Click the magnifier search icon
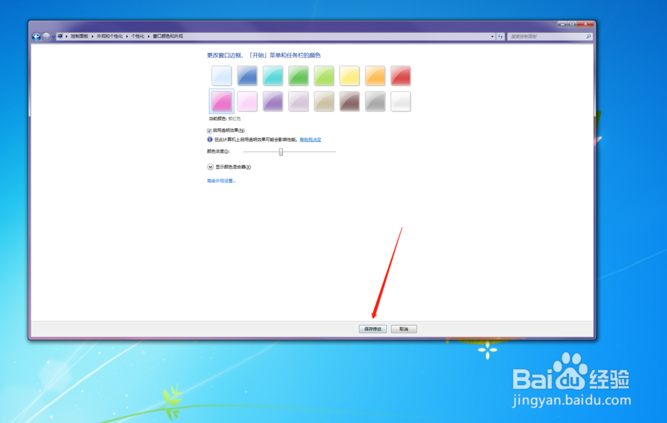Image resolution: width=667 pixels, height=423 pixels. (x=589, y=37)
